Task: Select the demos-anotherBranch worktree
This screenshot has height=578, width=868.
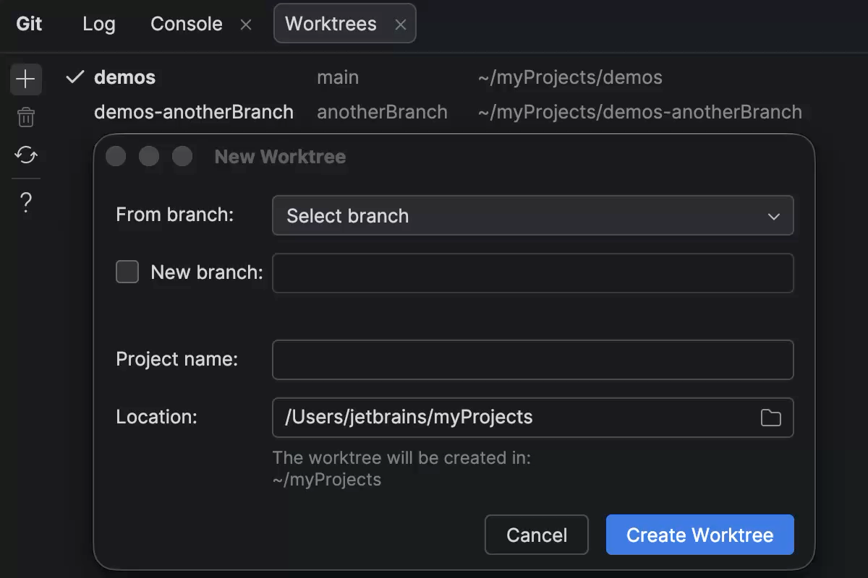Action: tap(193, 112)
